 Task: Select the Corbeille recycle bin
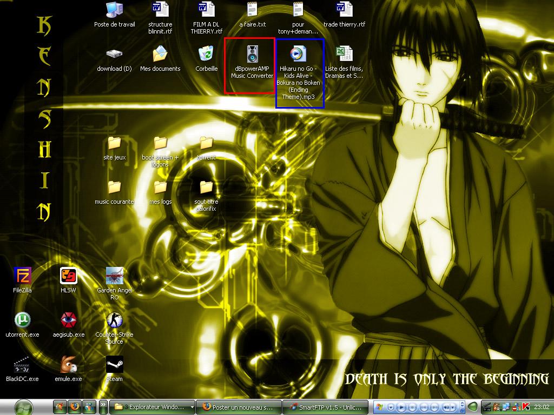[206, 59]
